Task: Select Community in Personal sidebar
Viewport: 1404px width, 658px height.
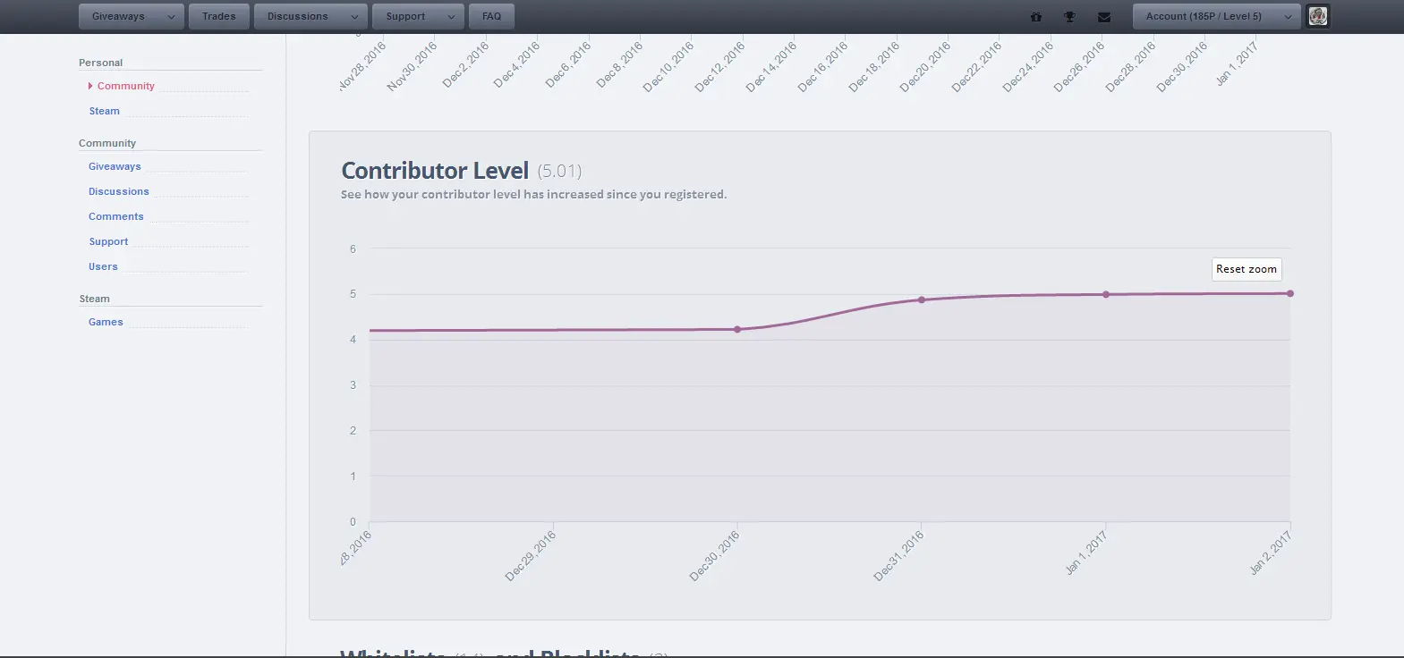Action: 126,86
